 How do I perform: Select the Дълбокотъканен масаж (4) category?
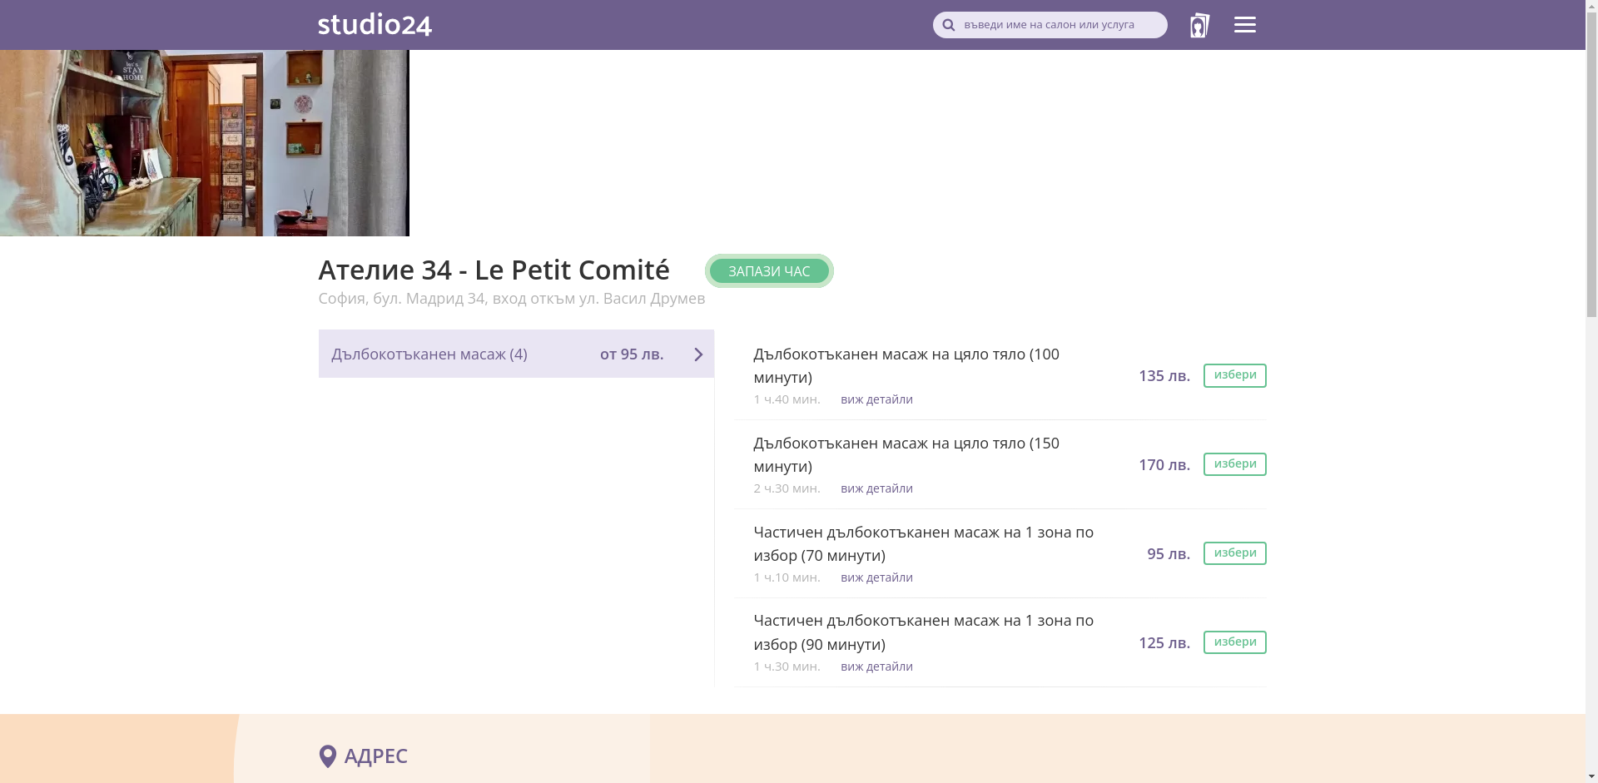(429, 354)
